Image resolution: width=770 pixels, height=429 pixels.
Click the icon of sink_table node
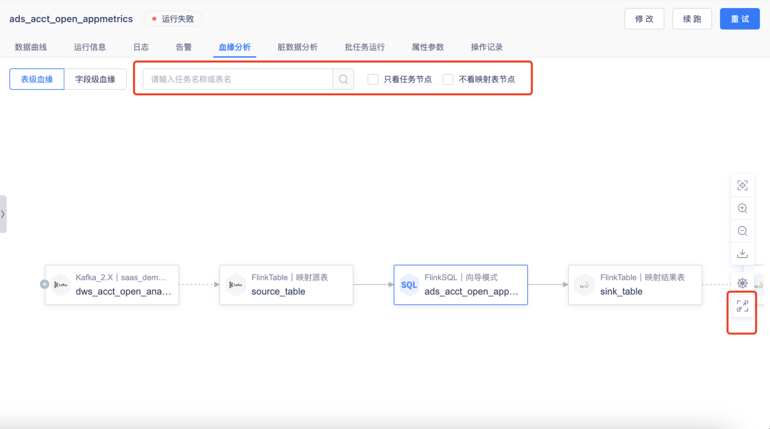pyautogui.click(x=585, y=285)
